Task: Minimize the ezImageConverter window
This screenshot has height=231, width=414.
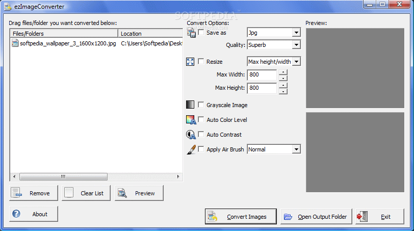Action: tap(370, 5)
